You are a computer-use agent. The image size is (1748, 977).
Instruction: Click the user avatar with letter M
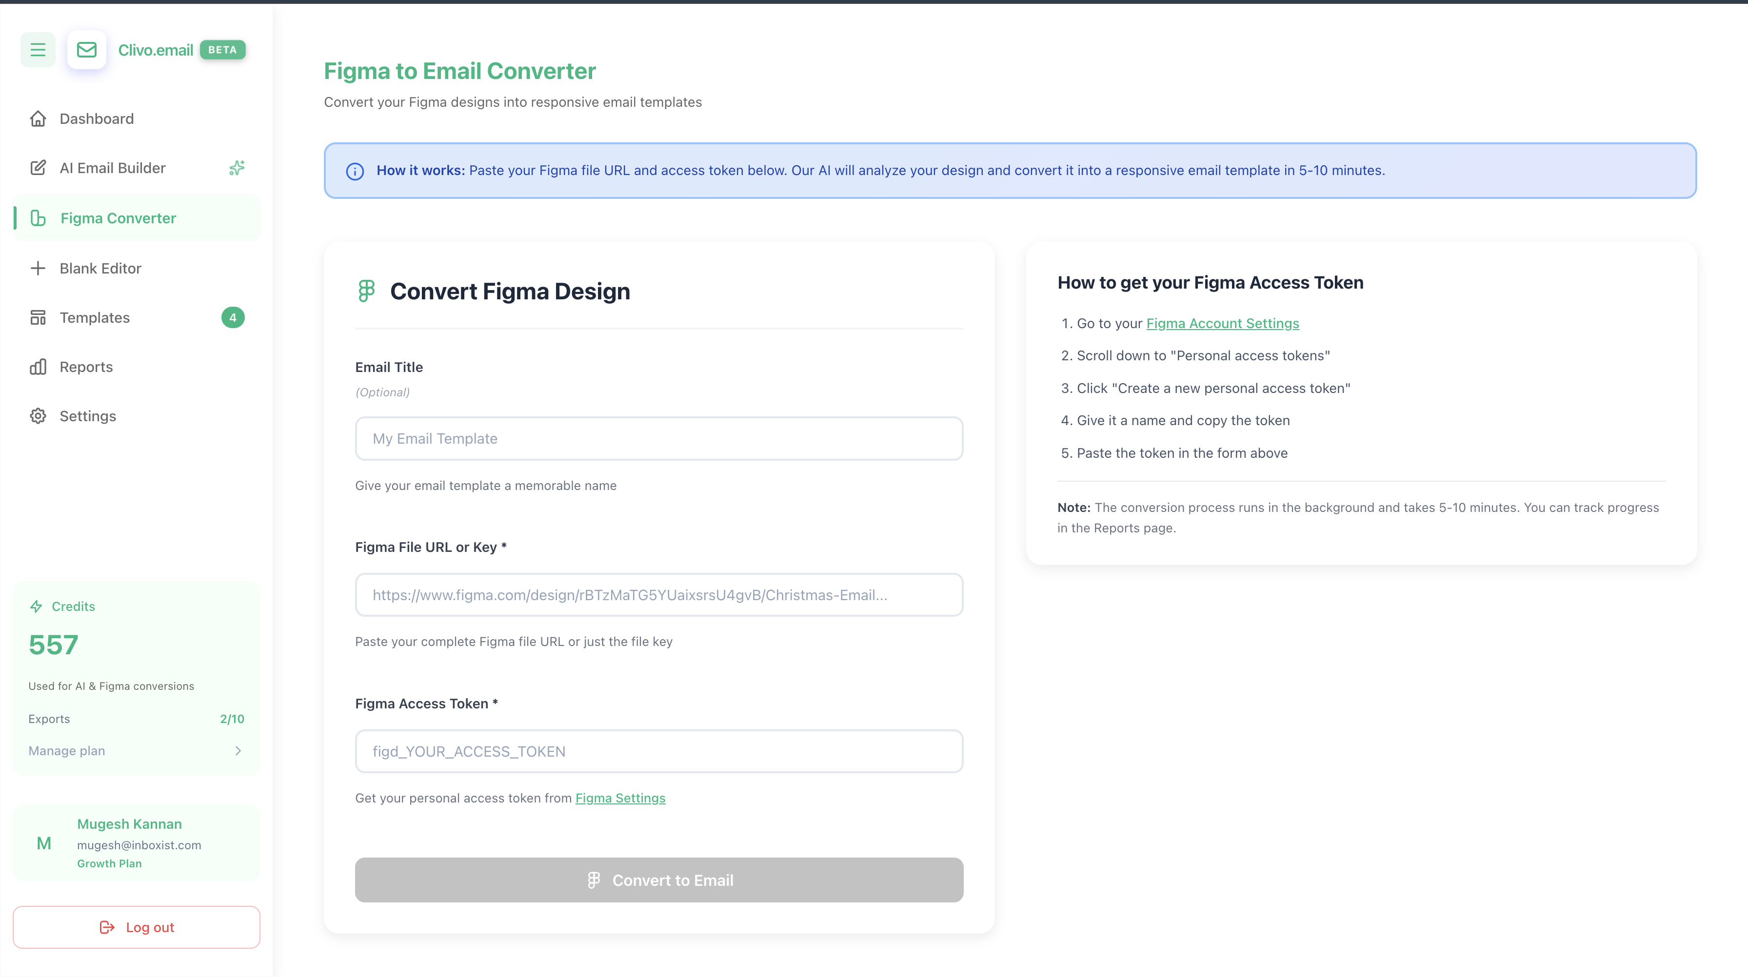click(44, 843)
